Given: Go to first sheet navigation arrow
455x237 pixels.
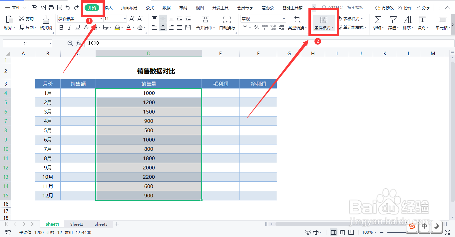Looking at the screenshot, I should tap(7, 224).
